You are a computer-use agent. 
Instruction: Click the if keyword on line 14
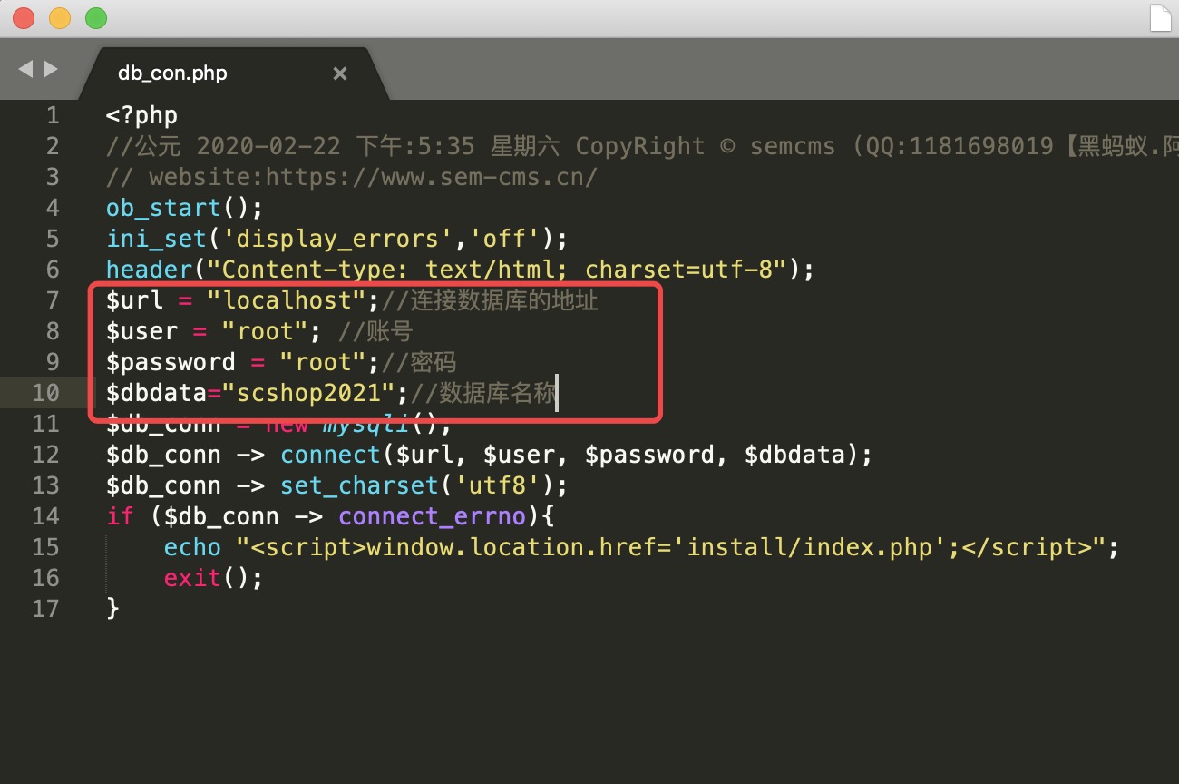[120, 516]
